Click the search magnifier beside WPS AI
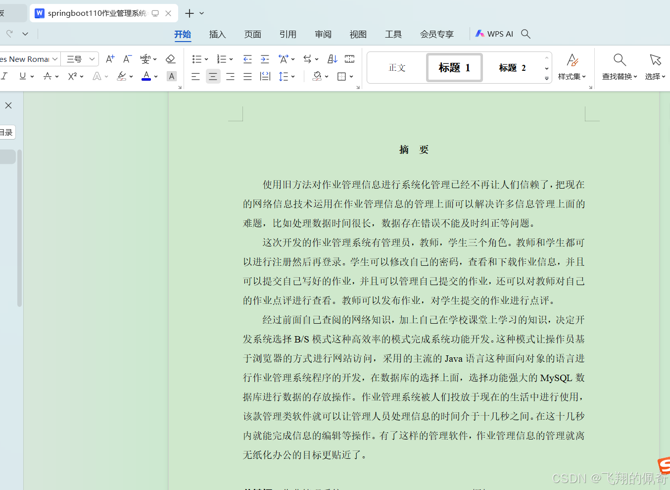Image resolution: width=670 pixels, height=490 pixels. click(526, 34)
